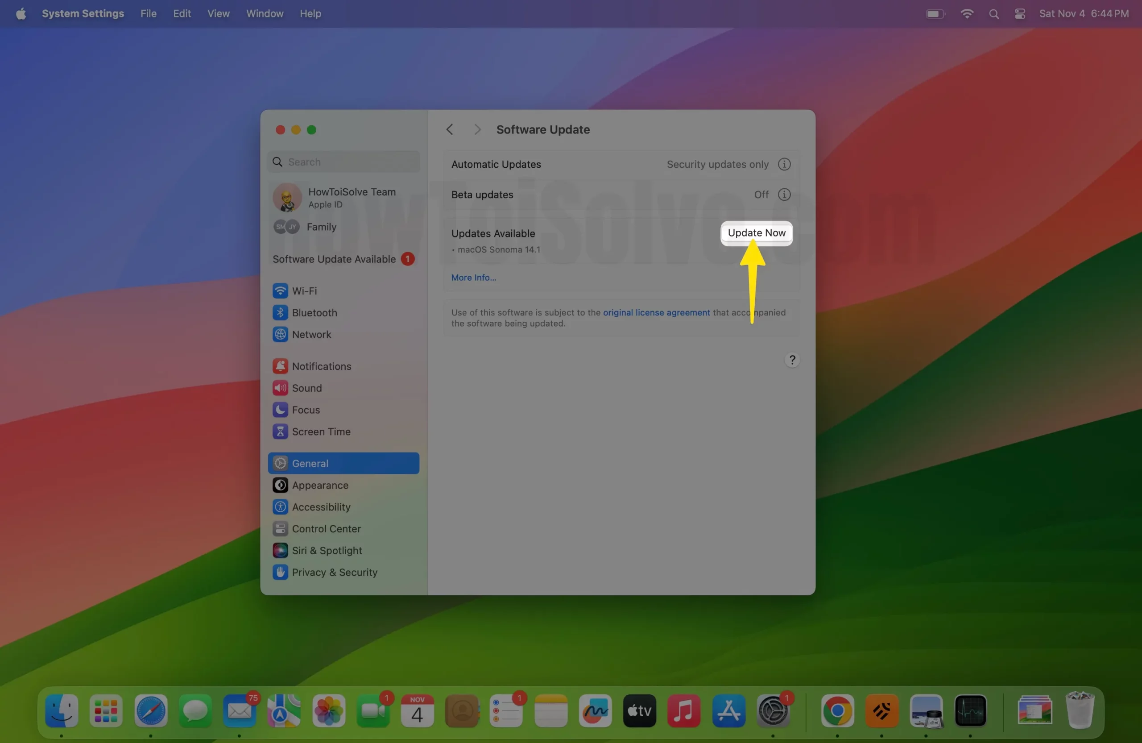This screenshot has width=1142, height=743.
Task: Open the View menu
Action: coord(218,13)
